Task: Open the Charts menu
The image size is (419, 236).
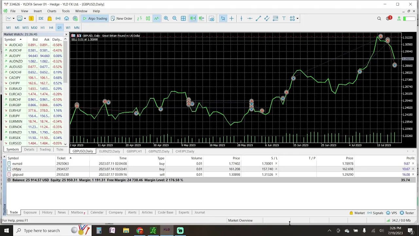Action: (x=52, y=11)
